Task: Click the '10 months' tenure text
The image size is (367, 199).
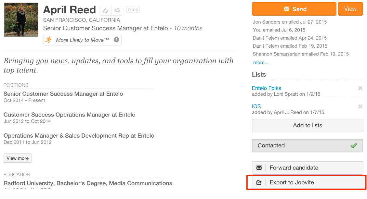Action: pos(188,28)
